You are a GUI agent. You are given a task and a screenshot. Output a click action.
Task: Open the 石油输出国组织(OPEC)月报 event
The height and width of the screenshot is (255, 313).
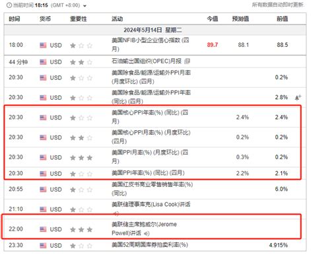click(x=147, y=61)
